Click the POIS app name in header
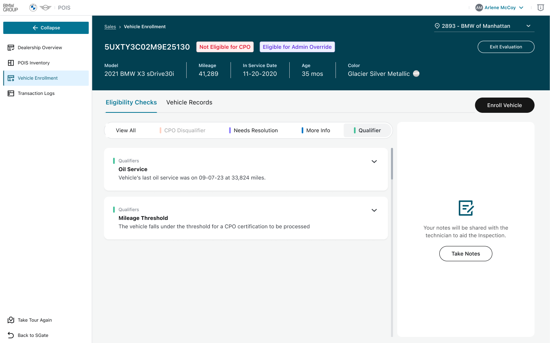 (64, 8)
